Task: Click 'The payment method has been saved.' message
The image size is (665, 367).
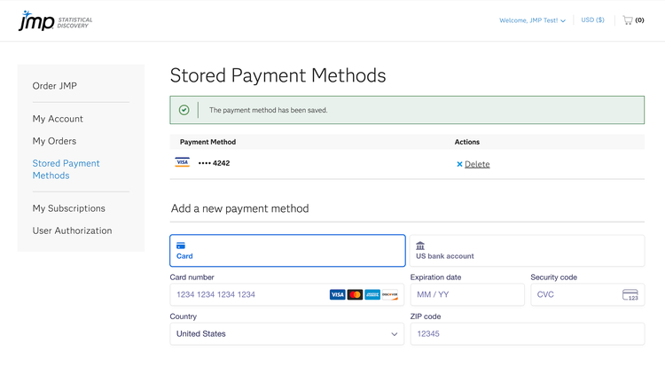Action: coord(269,110)
